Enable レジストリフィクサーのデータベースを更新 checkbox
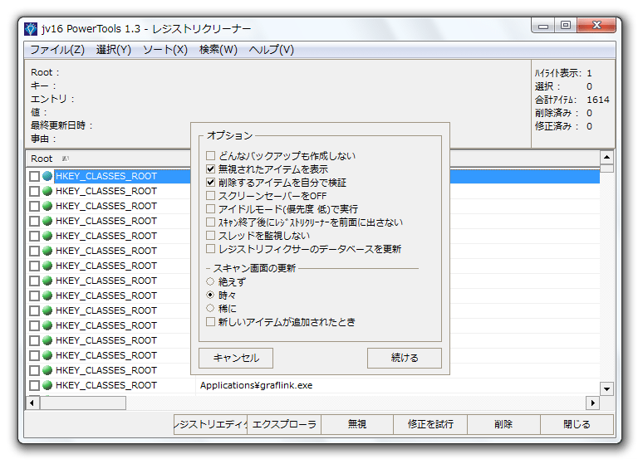The width and height of the screenshot is (643, 464). pos(210,249)
